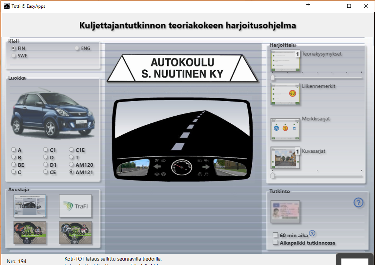Toggle the Aikapalkki tutkinnossa checkbox
Screen dimensions: 375x265
(x=275, y=242)
